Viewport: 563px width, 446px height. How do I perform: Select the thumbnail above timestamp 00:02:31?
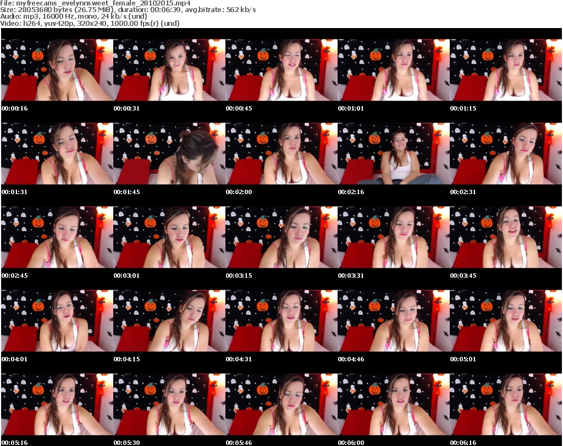[506, 153]
